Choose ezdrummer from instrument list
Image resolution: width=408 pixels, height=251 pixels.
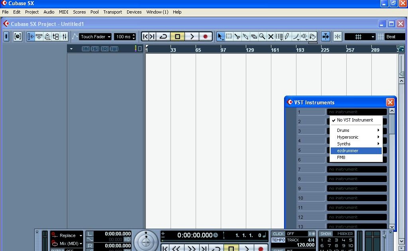(356, 151)
